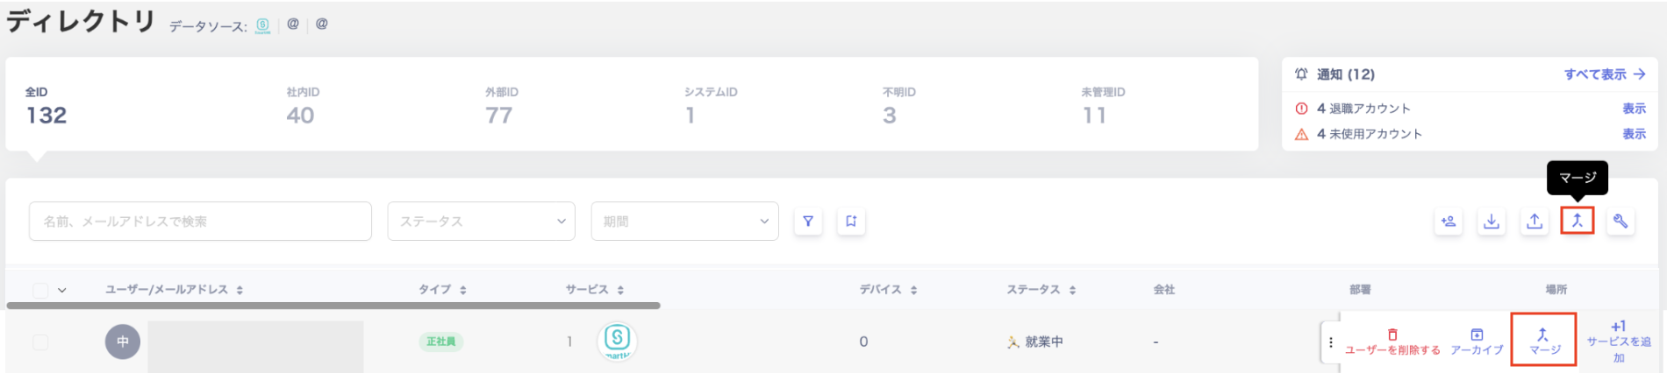Viewport: 1667px width, 373px height.
Task: Select the 外部ID tab
Action: (x=500, y=106)
